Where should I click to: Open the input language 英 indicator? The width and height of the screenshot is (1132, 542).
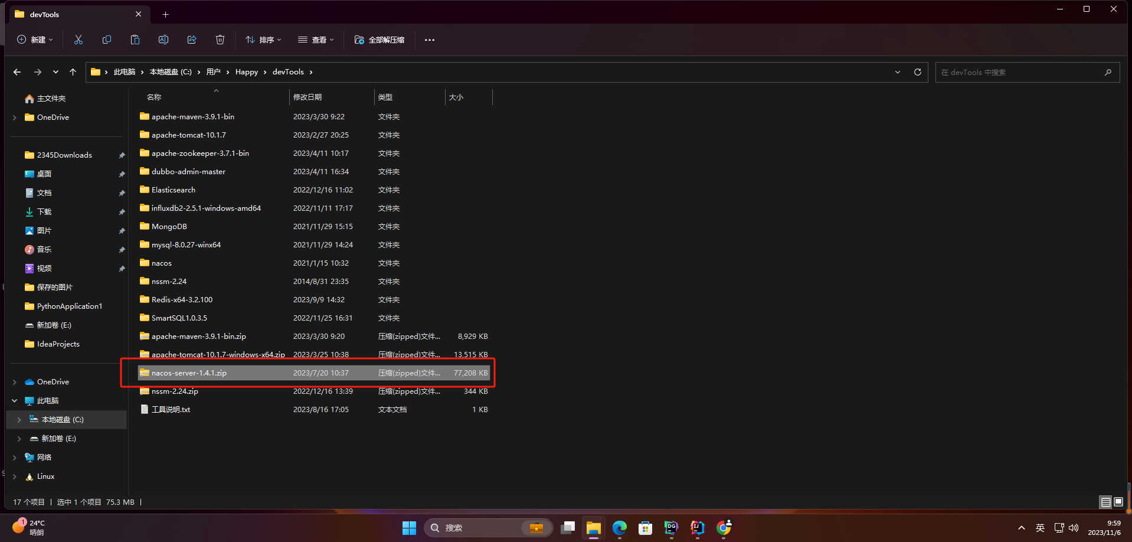(1040, 528)
